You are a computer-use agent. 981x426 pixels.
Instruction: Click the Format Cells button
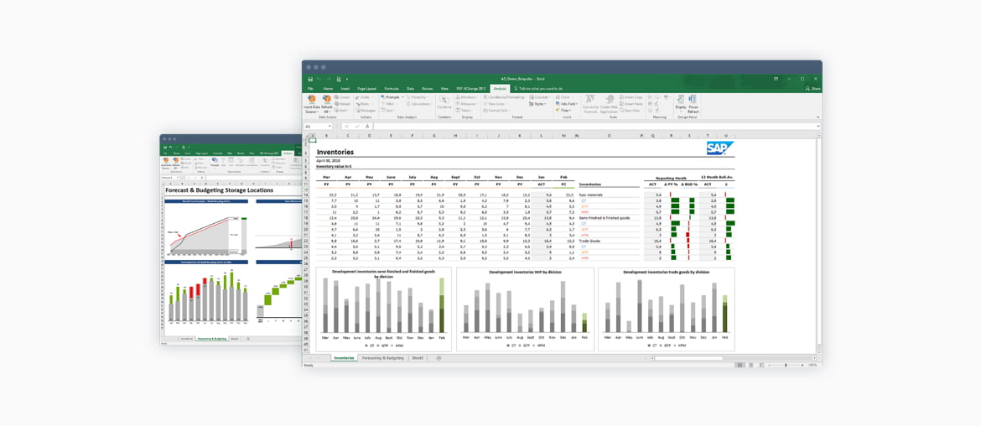tap(496, 110)
